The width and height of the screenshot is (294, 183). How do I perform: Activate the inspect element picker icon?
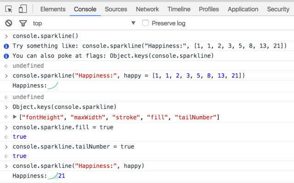9,9
